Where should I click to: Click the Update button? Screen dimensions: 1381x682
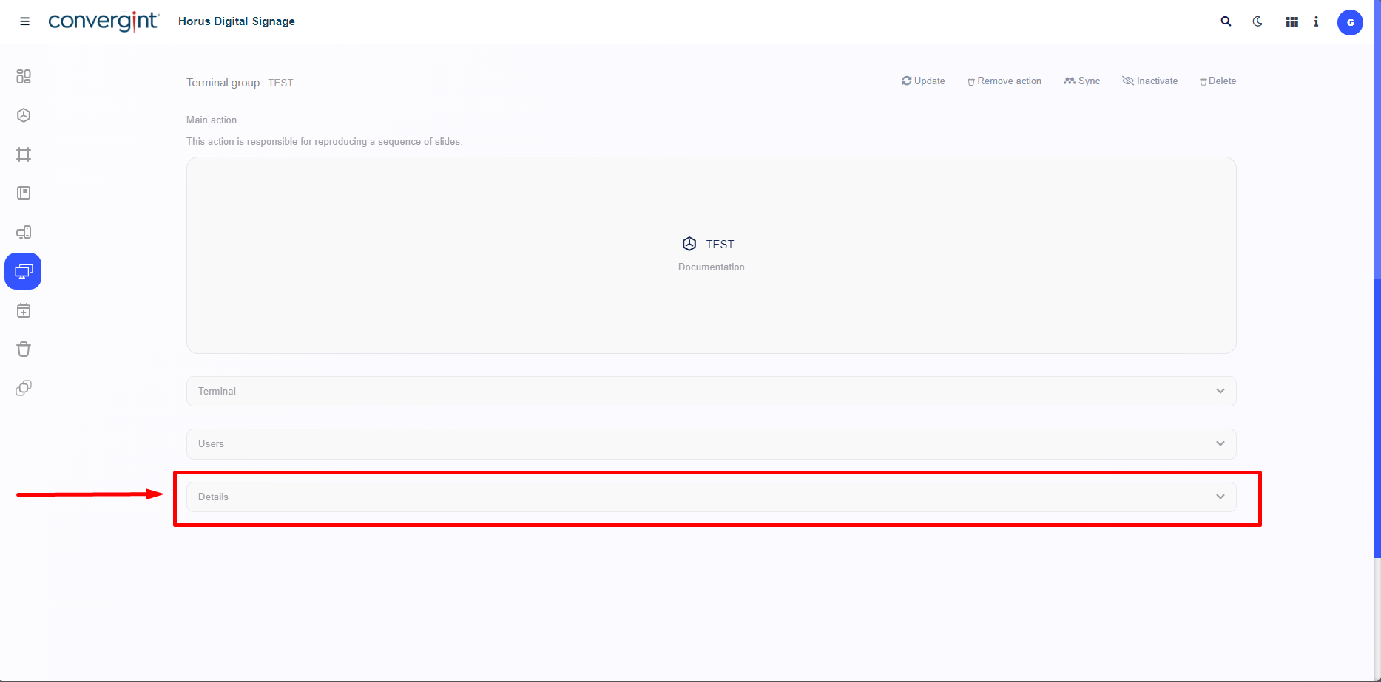(x=923, y=81)
